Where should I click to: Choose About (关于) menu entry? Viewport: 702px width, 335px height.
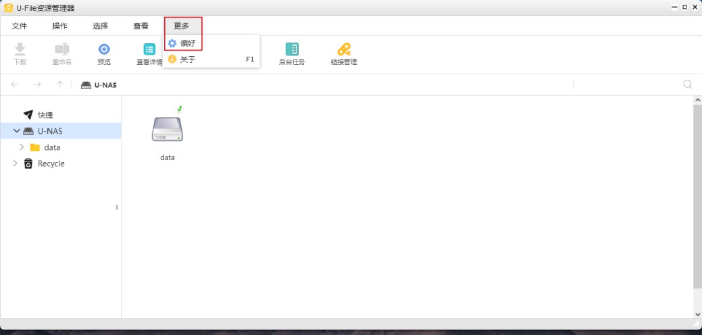[x=187, y=59]
